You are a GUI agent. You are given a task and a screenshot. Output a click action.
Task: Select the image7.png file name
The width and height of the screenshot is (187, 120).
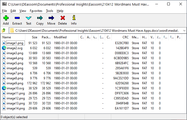coord(15,73)
